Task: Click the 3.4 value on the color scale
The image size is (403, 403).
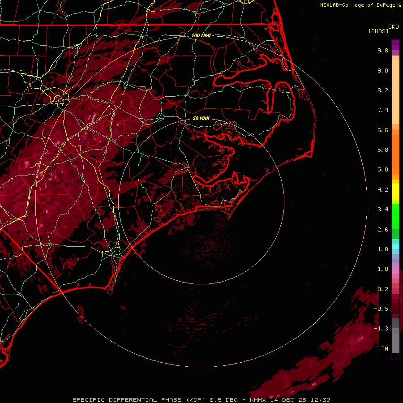Action: pos(383,210)
